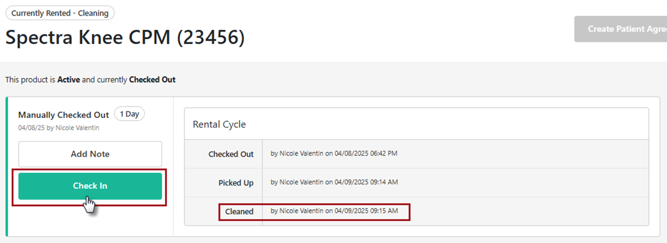
Task: Click the 1 Day duration badge
Action: click(x=130, y=114)
